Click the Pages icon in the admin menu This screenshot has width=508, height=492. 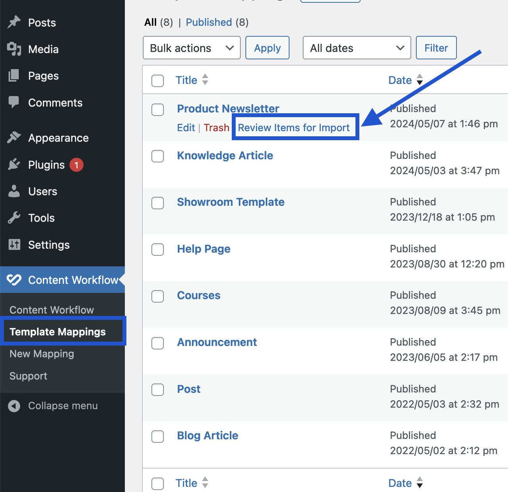point(14,76)
